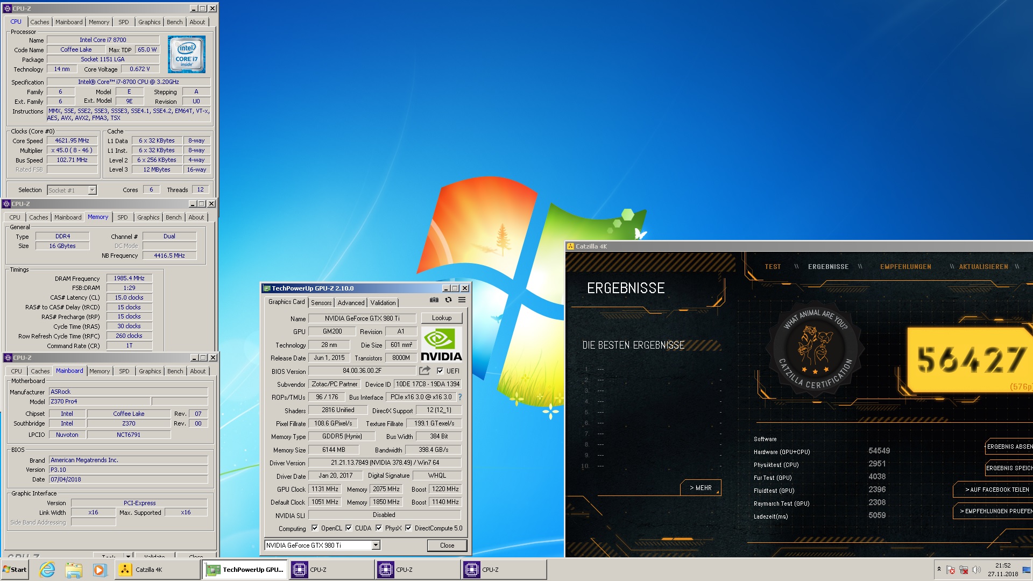This screenshot has width=1033, height=581.
Task: Click the GPU-Z refresh icon
Action: [448, 300]
